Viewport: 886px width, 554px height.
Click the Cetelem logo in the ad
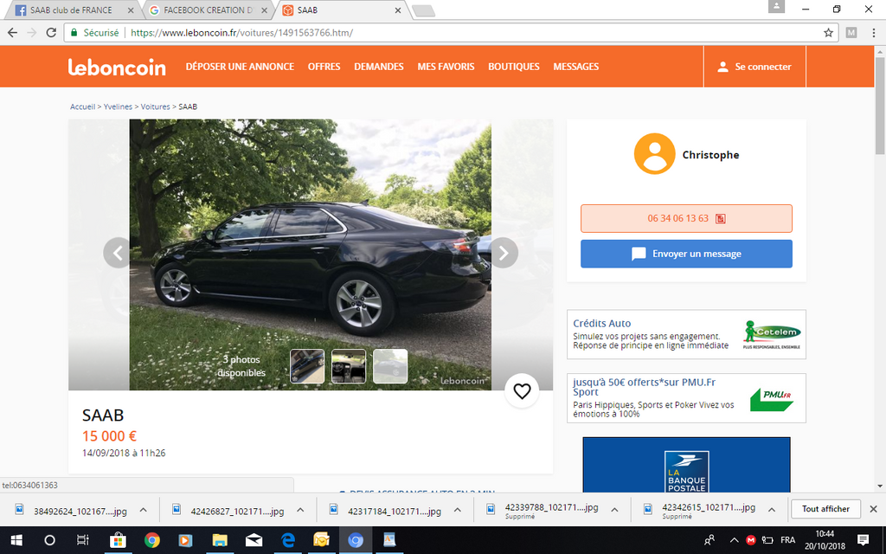coord(772,335)
